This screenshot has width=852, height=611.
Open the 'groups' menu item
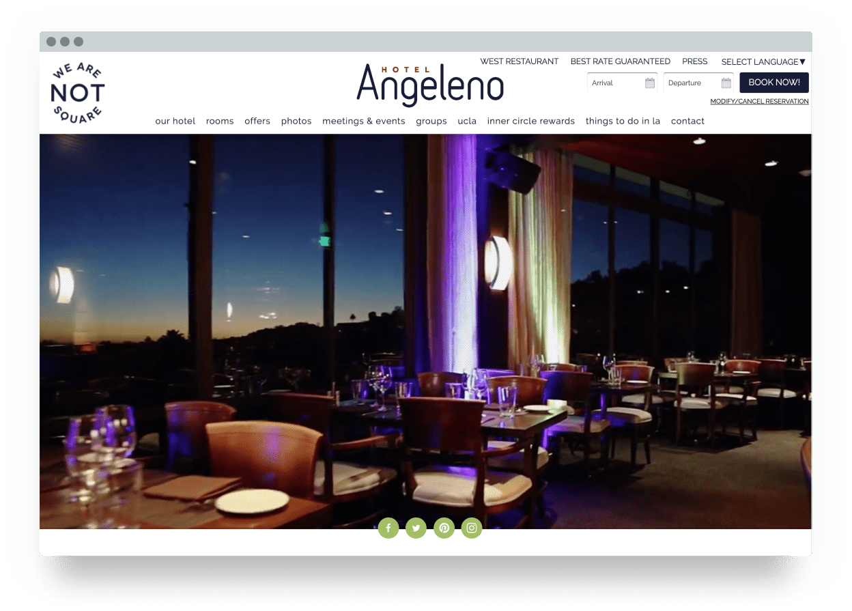click(x=431, y=121)
